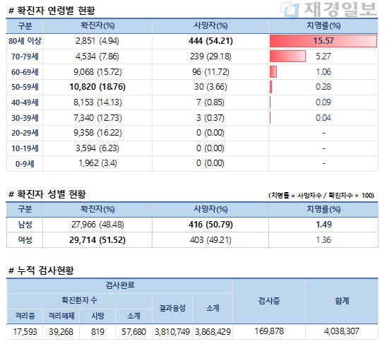Select the '239 (29.18)' deaths cell

(210, 57)
